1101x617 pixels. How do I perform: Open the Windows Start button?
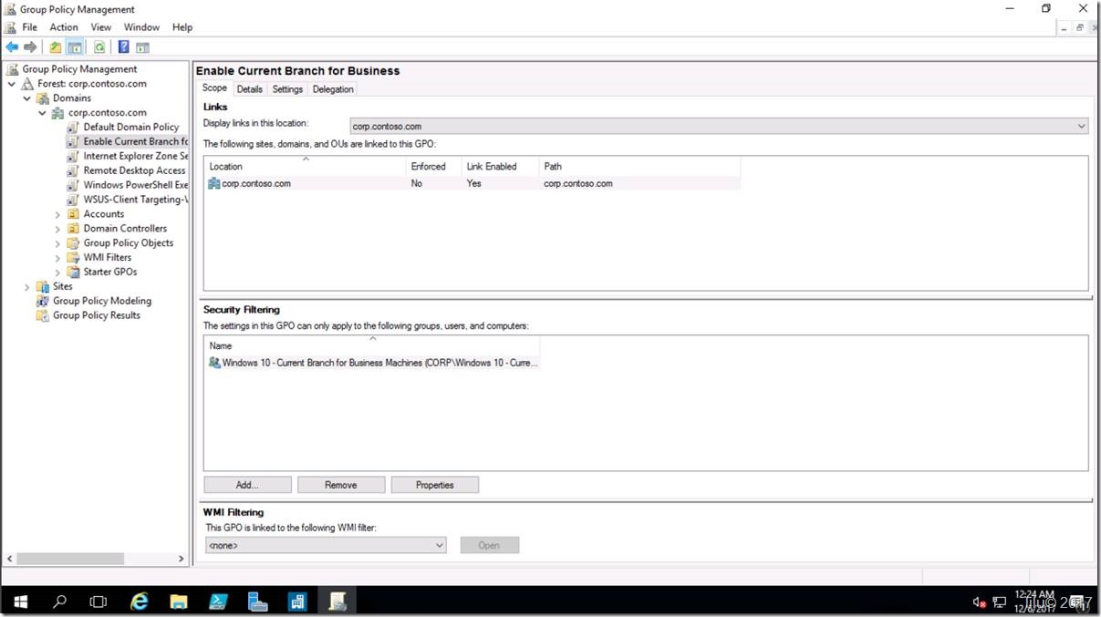pos(20,602)
